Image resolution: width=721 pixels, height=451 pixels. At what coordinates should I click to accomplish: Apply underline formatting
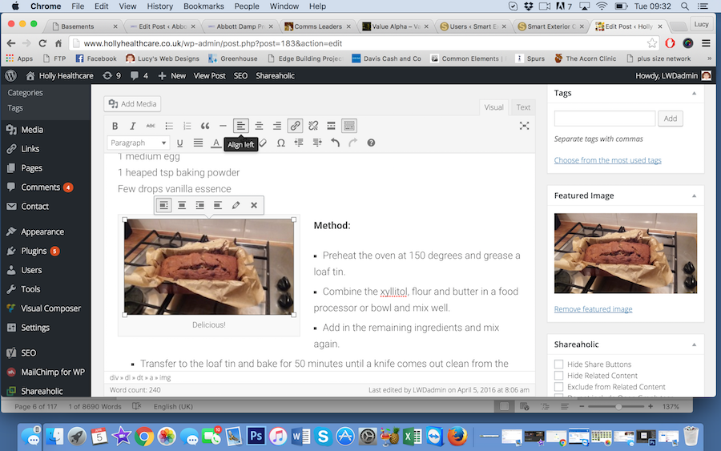[179, 143]
